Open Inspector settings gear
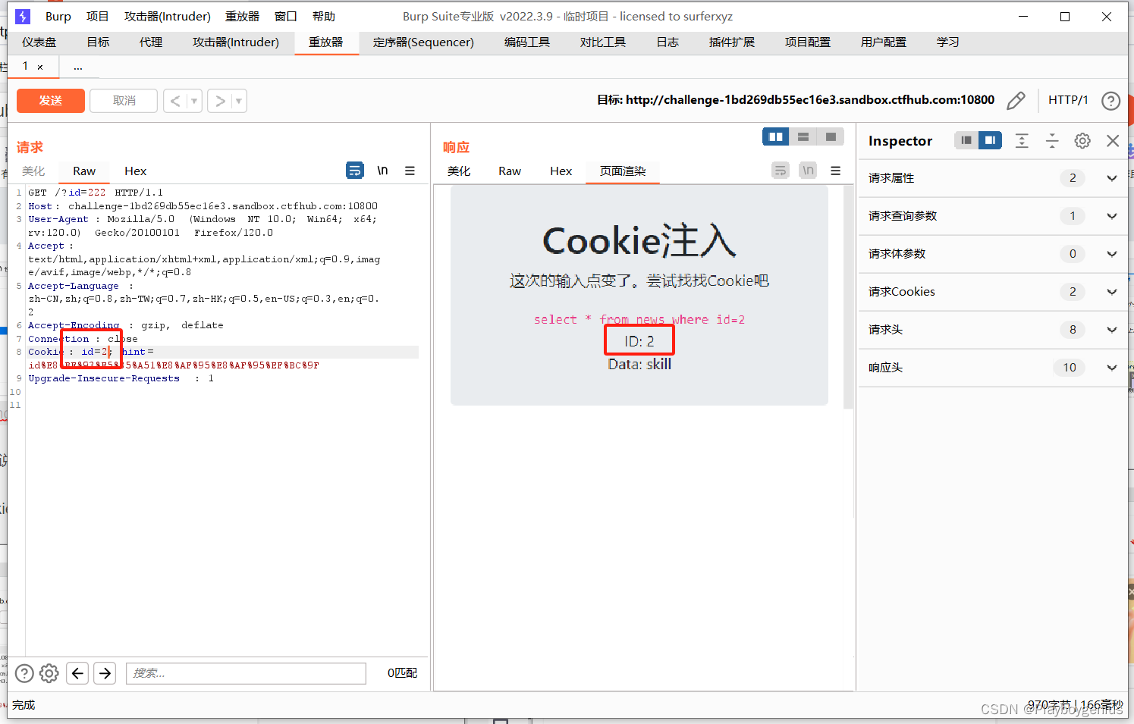This screenshot has width=1134, height=724. coord(1082,140)
